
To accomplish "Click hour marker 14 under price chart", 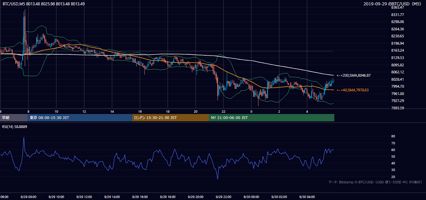I will (112, 111).
